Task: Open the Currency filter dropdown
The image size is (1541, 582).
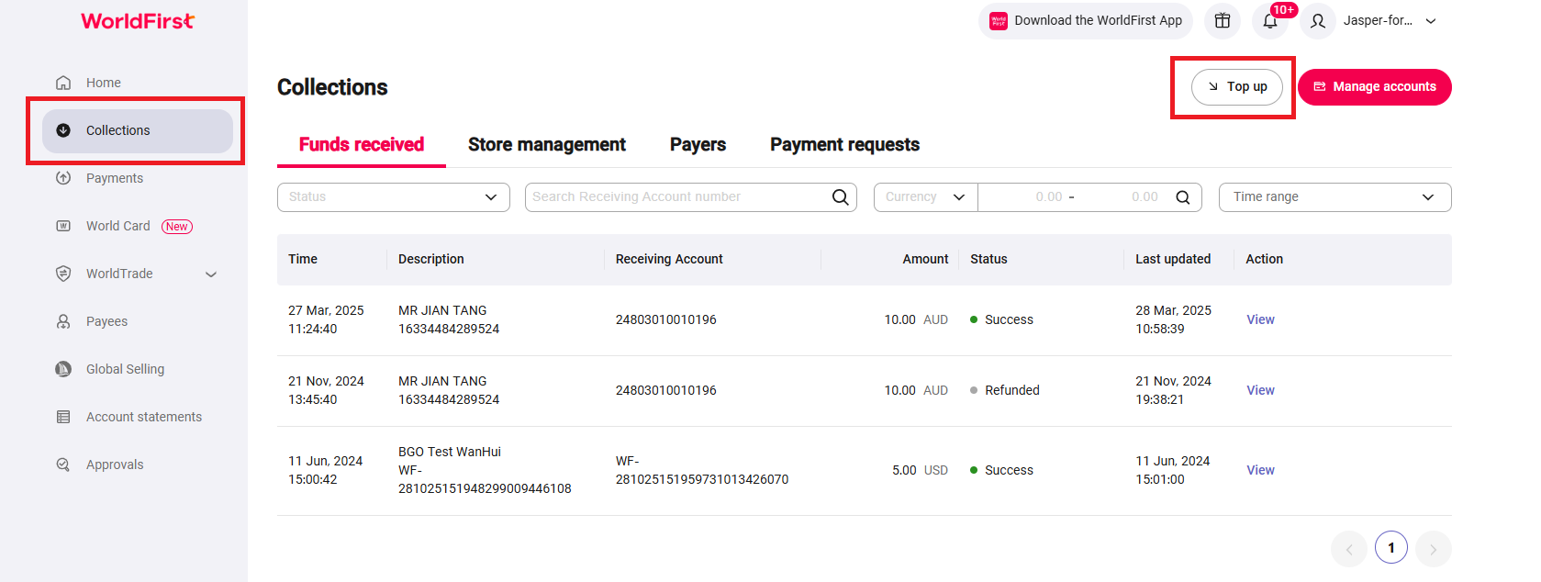Action: point(925,197)
